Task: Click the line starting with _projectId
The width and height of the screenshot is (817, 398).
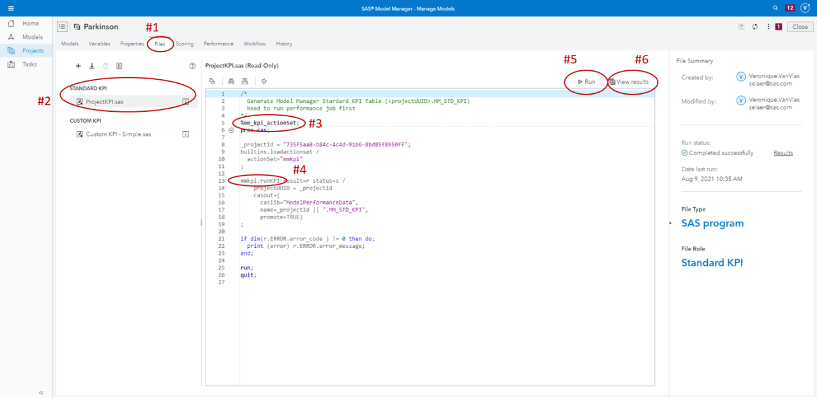Action: [x=326, y=144]
